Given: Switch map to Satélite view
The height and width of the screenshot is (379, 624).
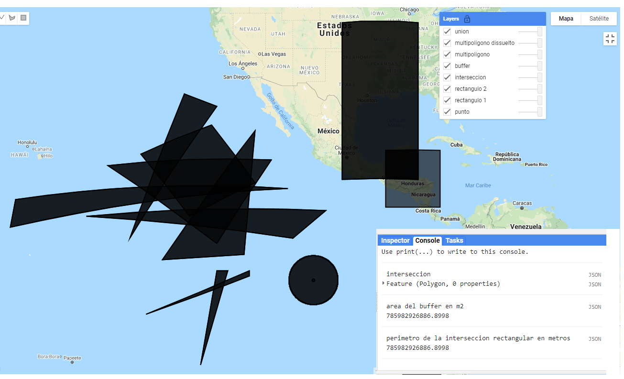Looking at the screenshot, I should [x=599, y=19].
